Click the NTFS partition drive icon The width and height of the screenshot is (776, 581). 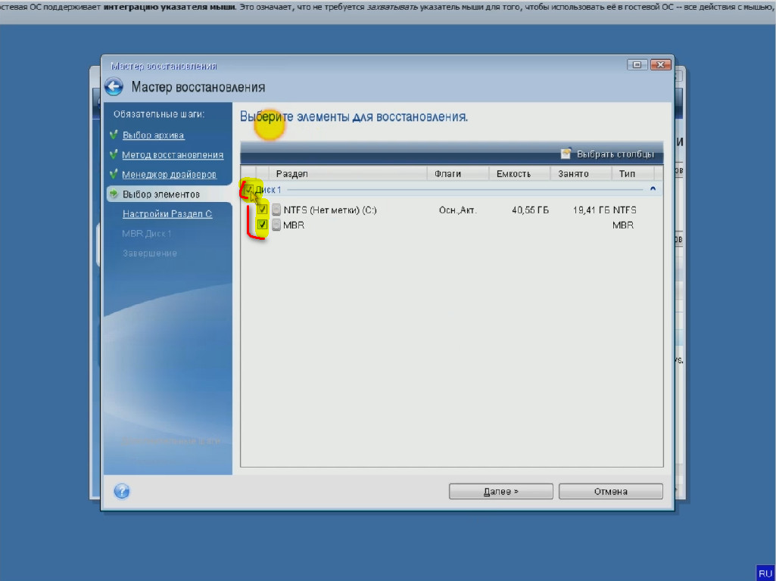[x=276, y=210]
